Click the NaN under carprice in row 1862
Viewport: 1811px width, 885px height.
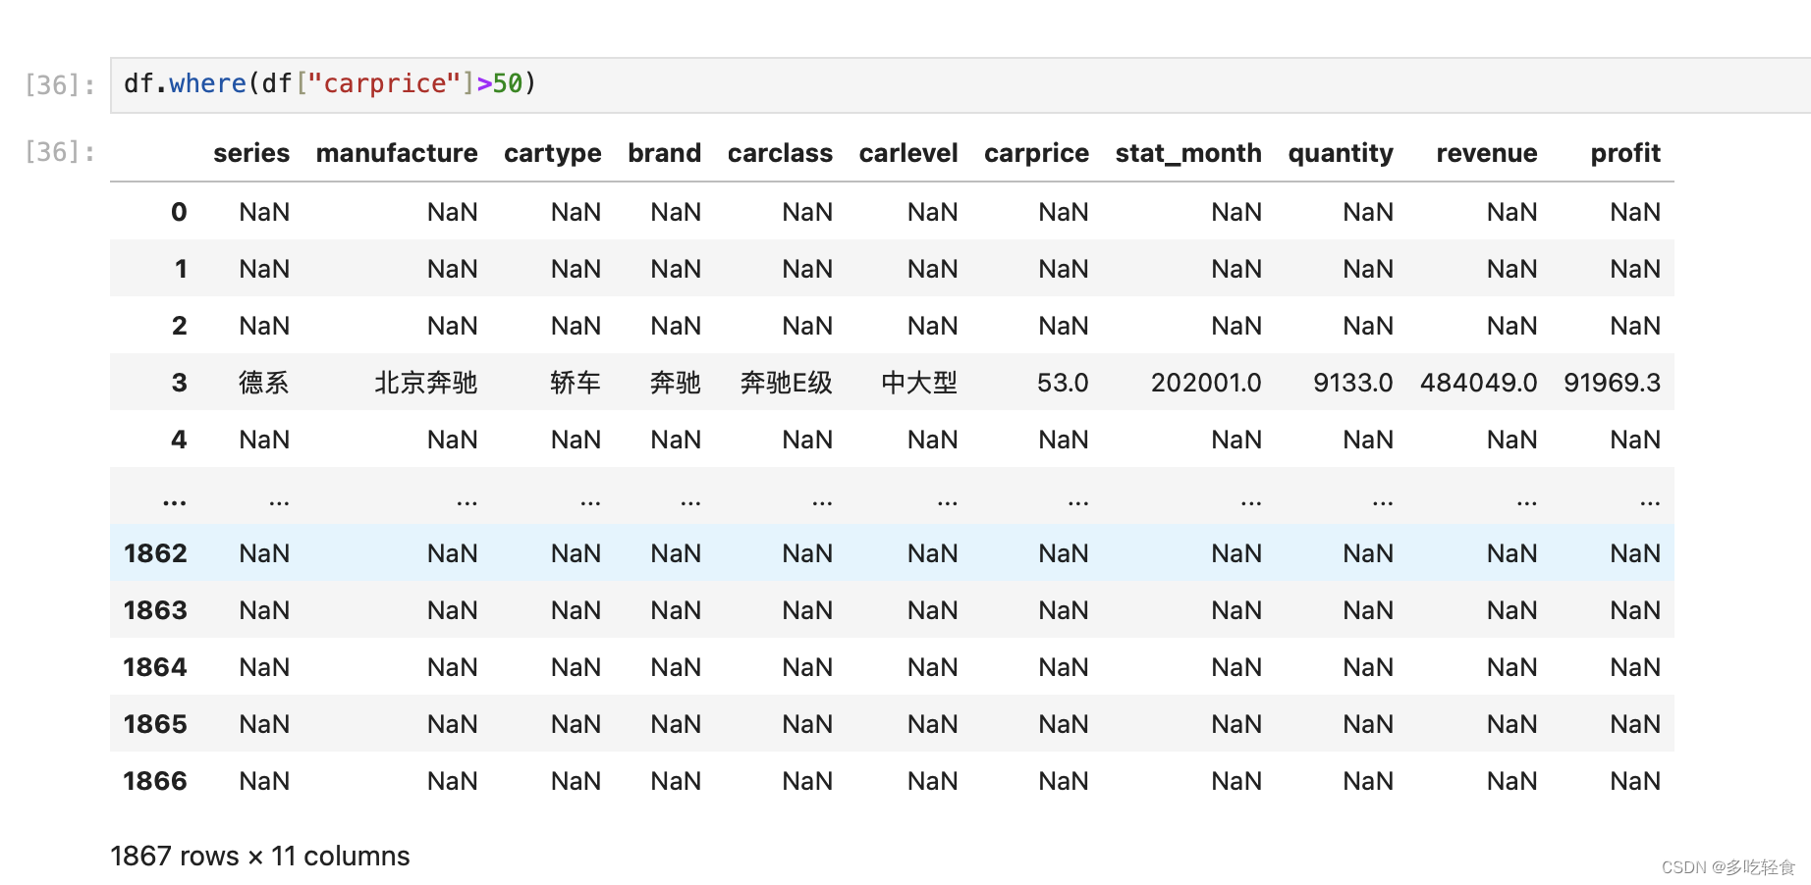[1064, 553]
